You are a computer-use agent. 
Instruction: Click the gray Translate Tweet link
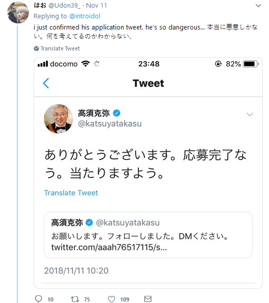pos(60,48)
